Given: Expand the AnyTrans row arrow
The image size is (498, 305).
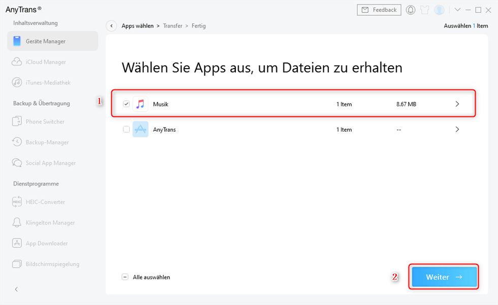Looking at the screenshot, I should click(457, 130).
